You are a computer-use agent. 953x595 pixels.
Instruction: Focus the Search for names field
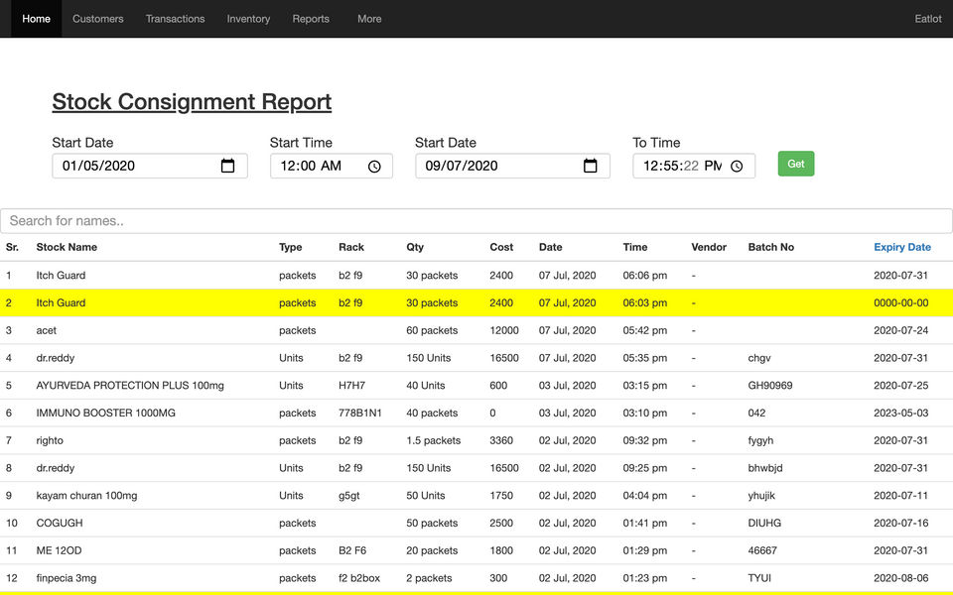(x=476, y=221)
